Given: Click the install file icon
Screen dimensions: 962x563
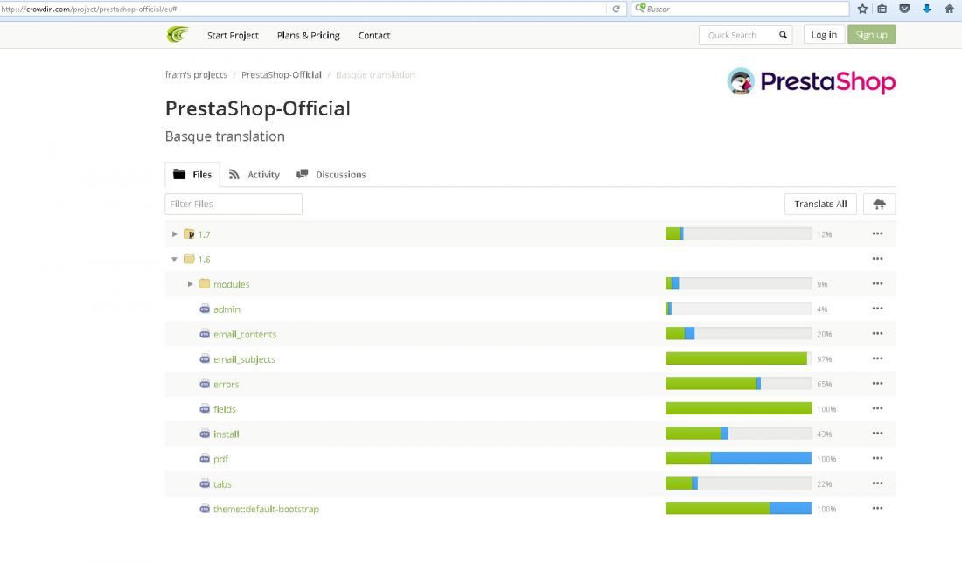Looking at the screenshot, I should (x=205, y=434).
